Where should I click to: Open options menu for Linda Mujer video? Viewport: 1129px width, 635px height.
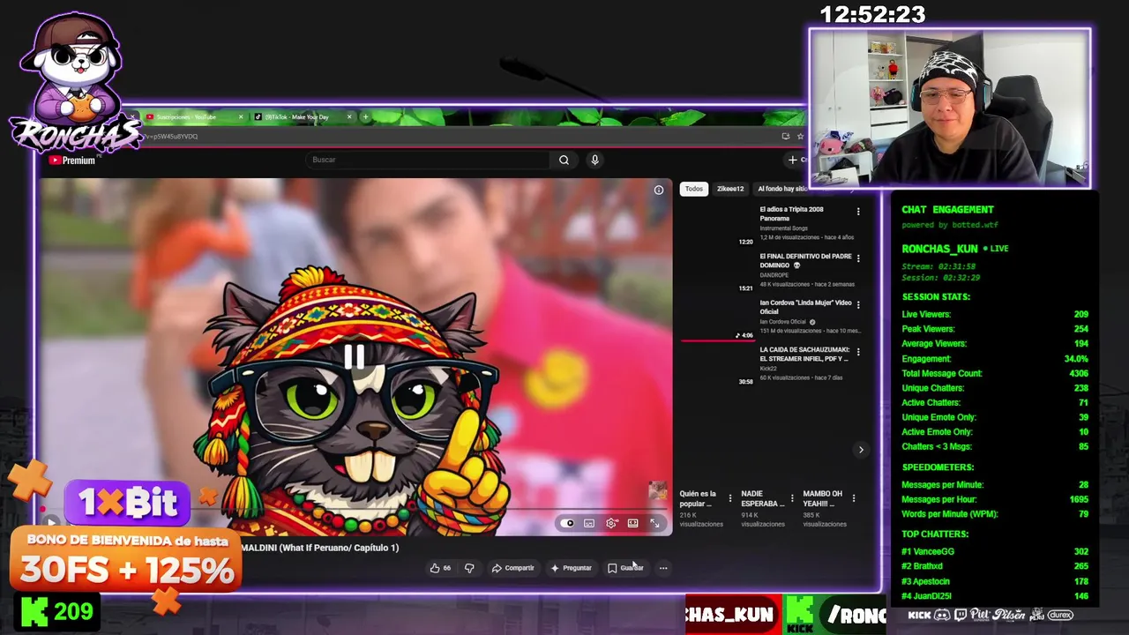pos(857,305)
